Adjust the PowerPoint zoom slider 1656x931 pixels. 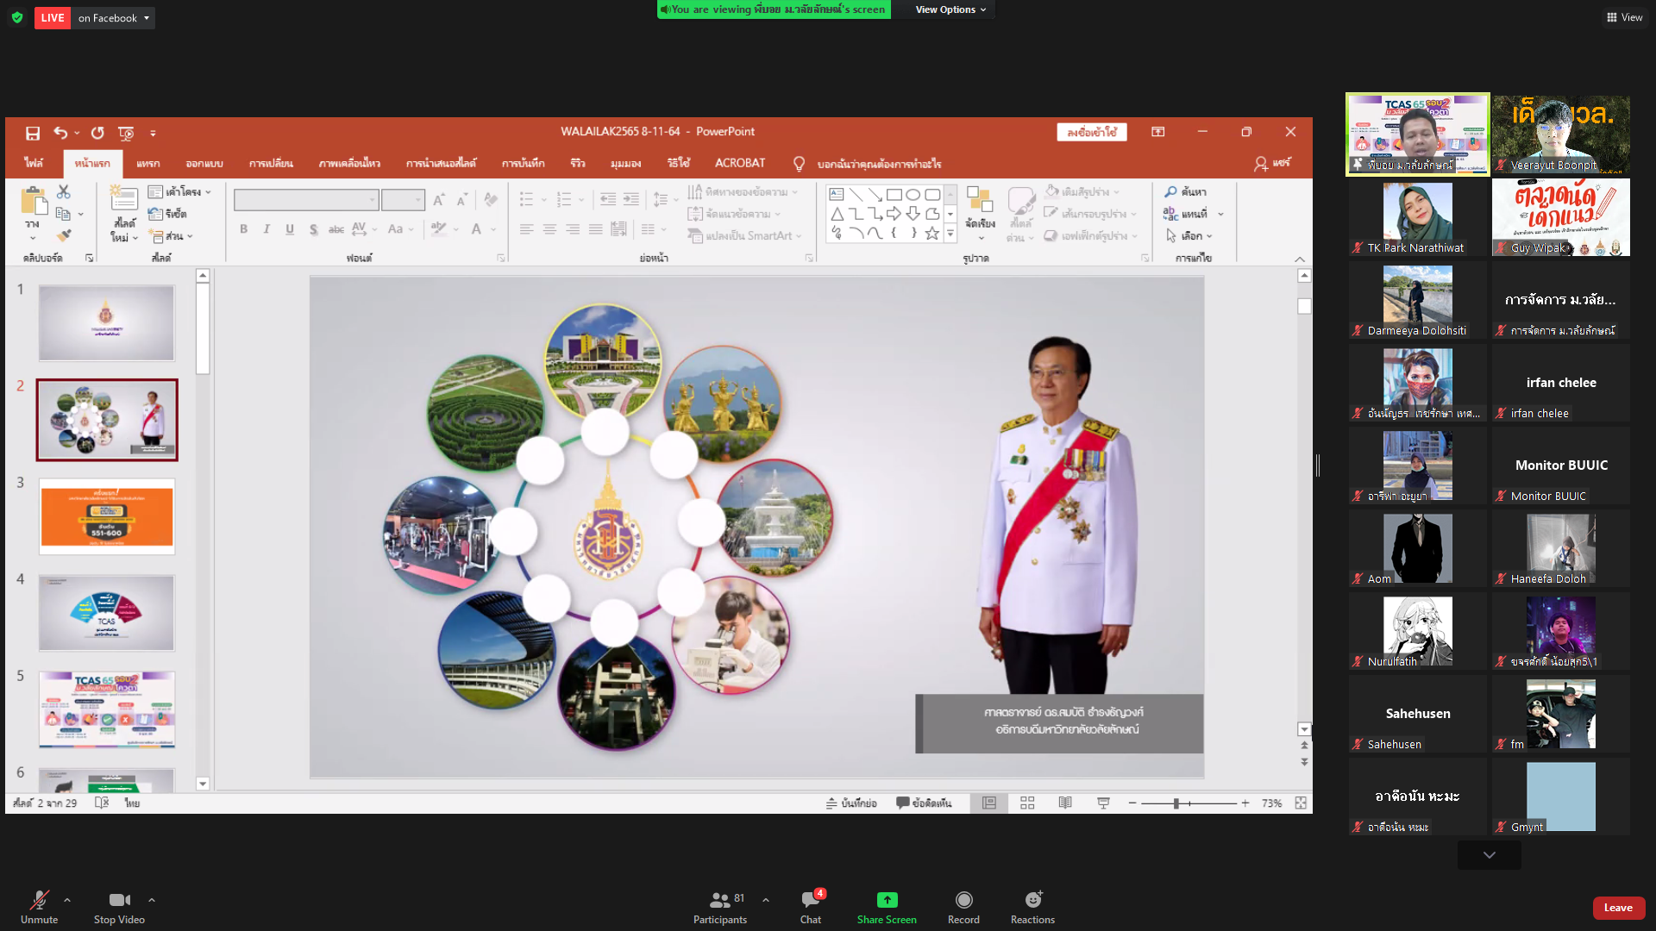point(1176,803)
